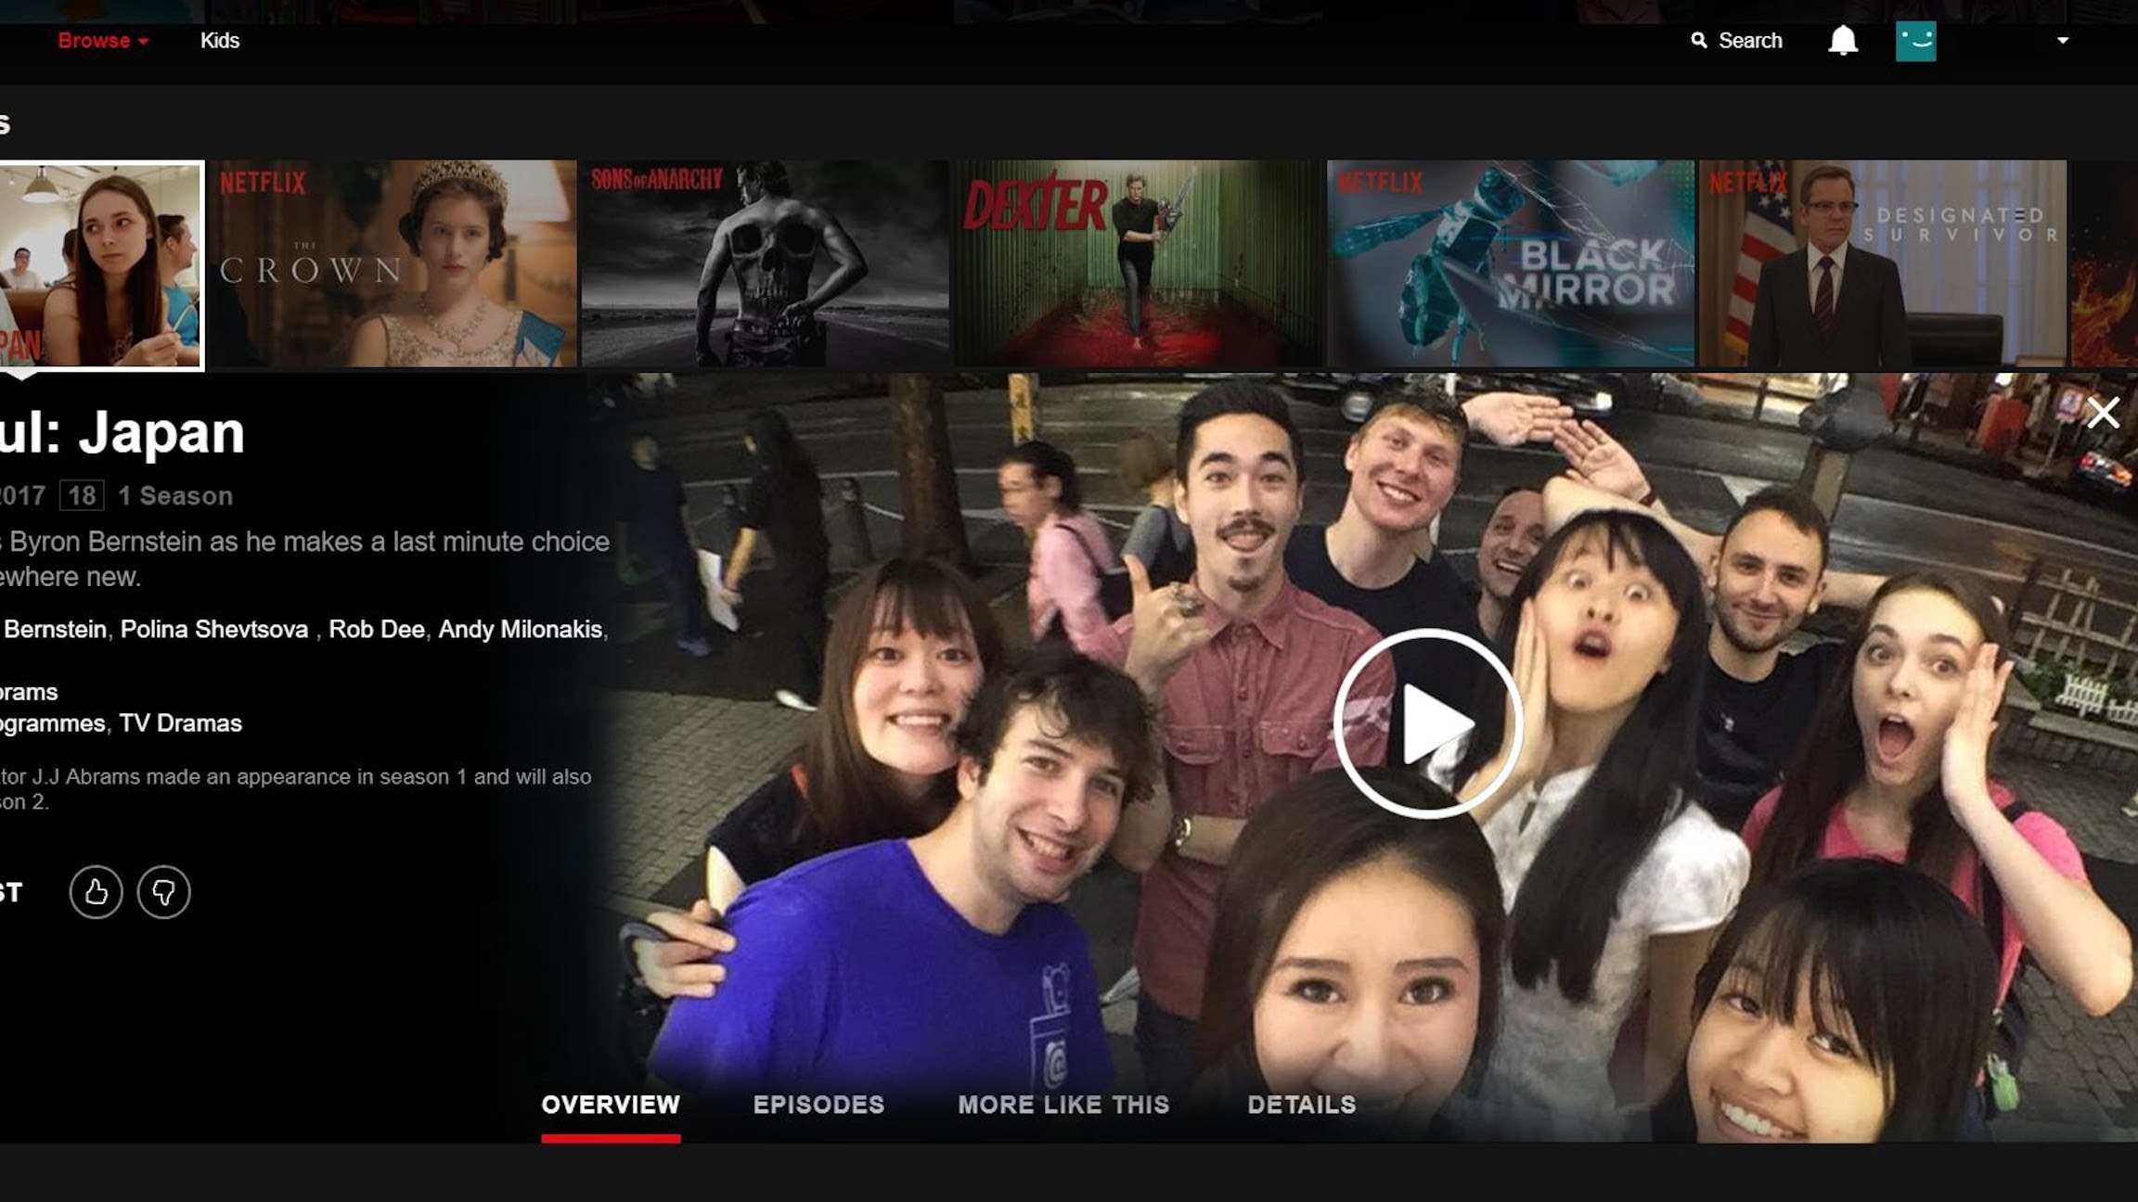The width and height of the screenshot is (2138, 1202).
Task: Select the Sons of Anarchy thumbnail
Action: 765,263
